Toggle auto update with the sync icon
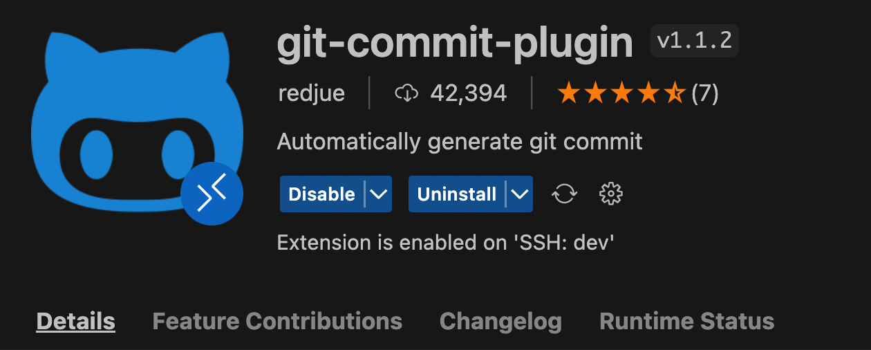 (x=564, y=194)
